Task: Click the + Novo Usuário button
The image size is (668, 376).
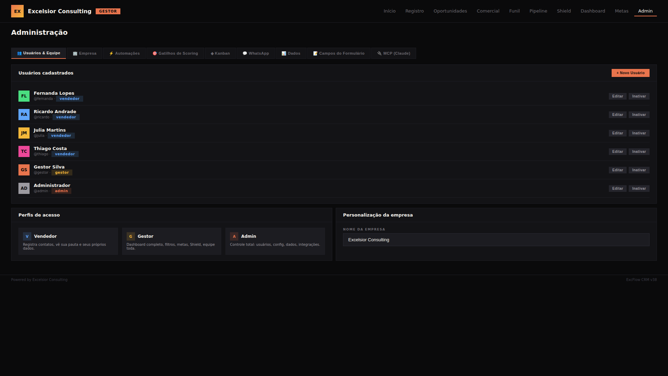Action: click(x=630, y=73)
